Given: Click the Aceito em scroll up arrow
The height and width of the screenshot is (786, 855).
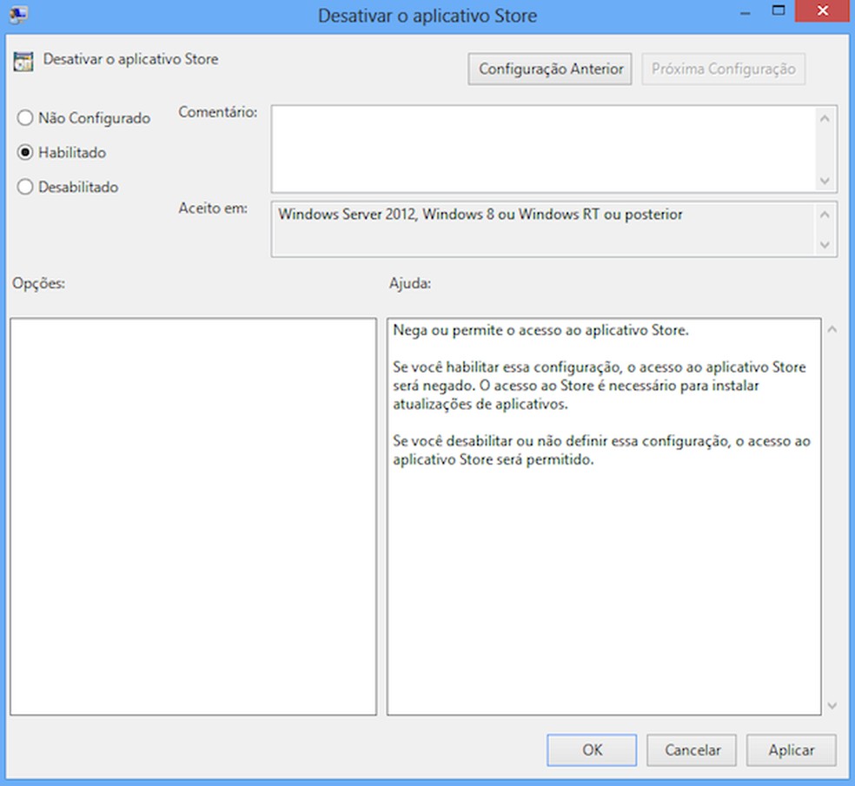Looking at the screenshot, I should click(x=825, y=215).
